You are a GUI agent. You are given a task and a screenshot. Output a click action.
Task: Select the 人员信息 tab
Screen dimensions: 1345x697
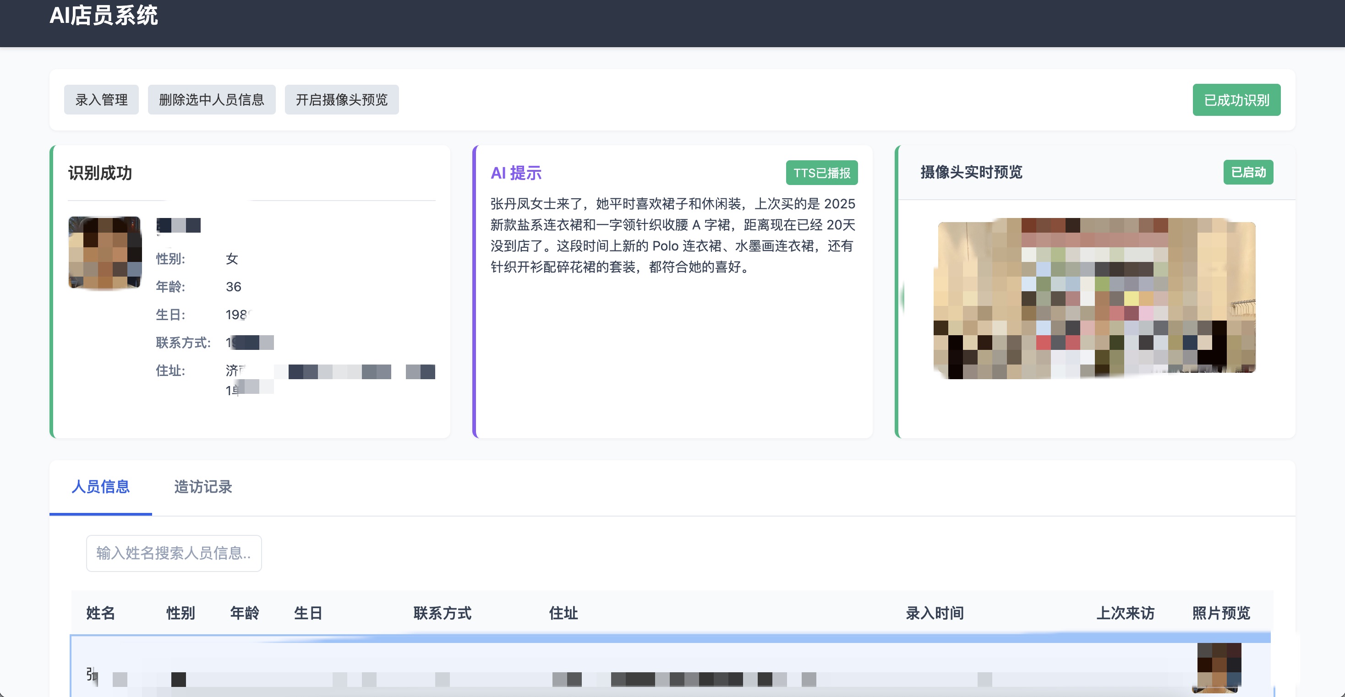click(x=100, y=487)
